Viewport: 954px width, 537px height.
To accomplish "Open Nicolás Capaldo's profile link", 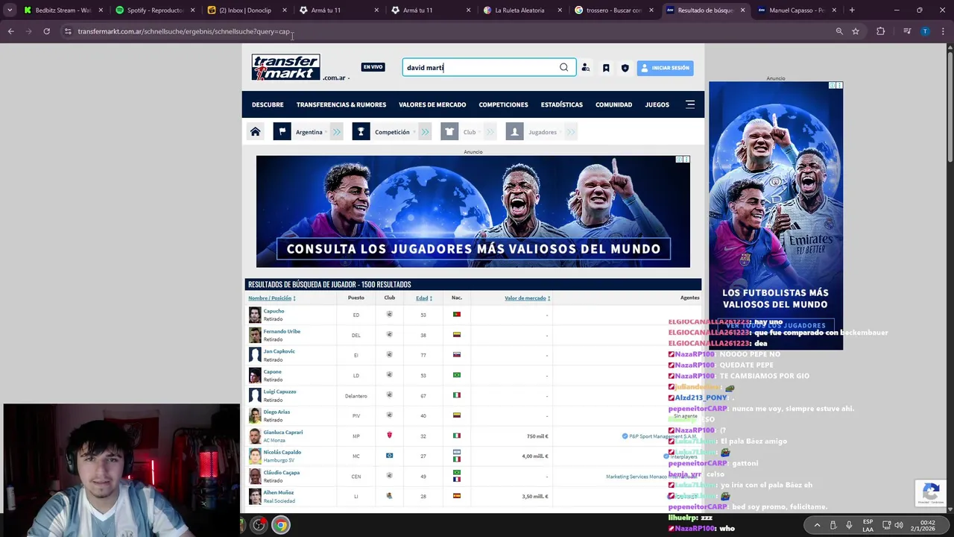I will (282, 452).
